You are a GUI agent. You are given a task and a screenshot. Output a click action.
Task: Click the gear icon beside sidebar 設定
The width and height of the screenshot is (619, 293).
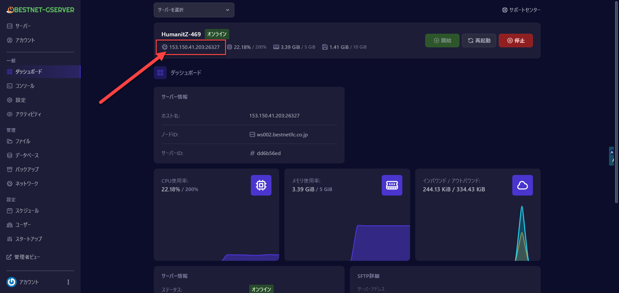[x=10, y=100]
